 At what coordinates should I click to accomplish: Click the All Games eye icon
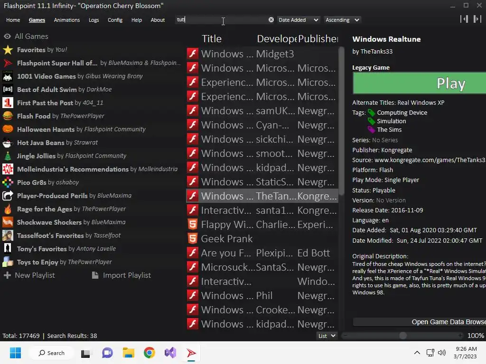coord(8,36)
